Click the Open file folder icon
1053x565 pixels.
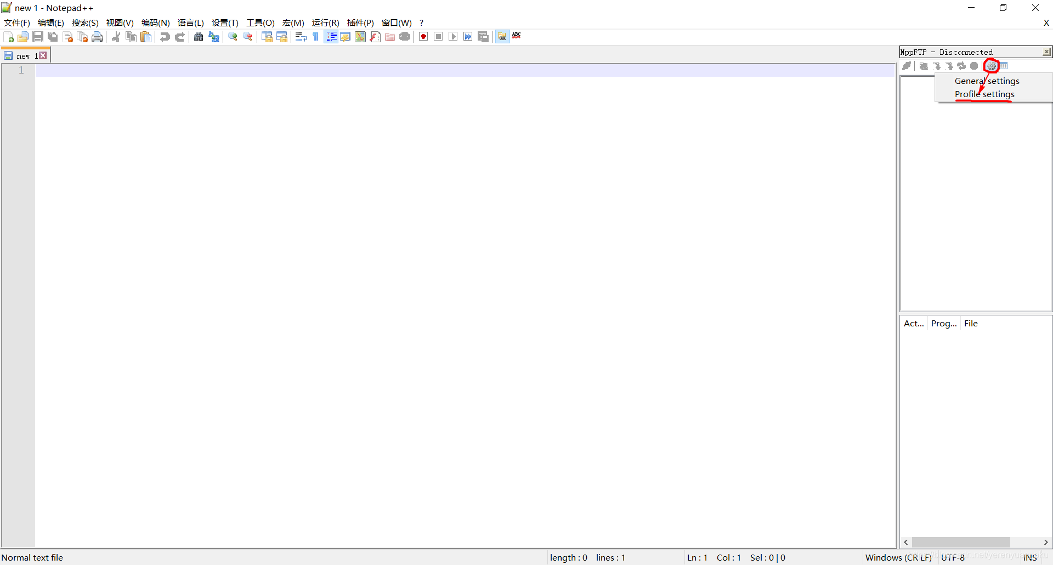[x=23, y=37]
